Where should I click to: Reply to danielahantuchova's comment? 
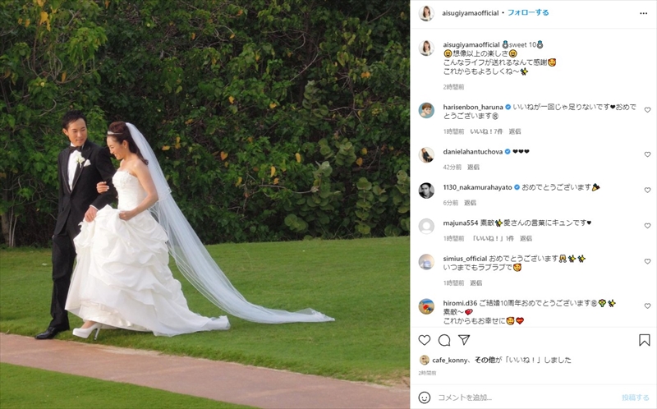point(474,167)
